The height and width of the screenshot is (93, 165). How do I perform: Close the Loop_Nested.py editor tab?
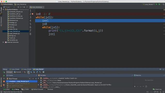[x=43, y=7]
